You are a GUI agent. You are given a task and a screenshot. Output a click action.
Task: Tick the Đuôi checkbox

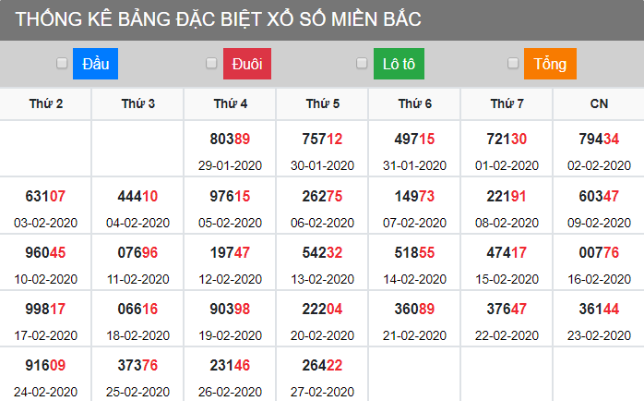pos(211,64)
